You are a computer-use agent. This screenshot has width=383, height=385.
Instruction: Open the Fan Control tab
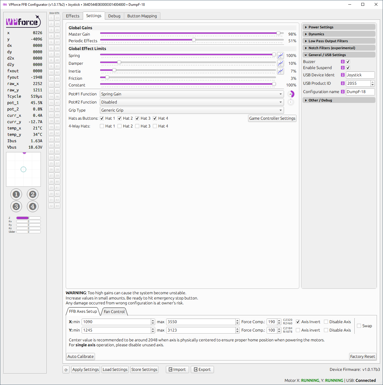pyautogui.click(x=114, y=312)
